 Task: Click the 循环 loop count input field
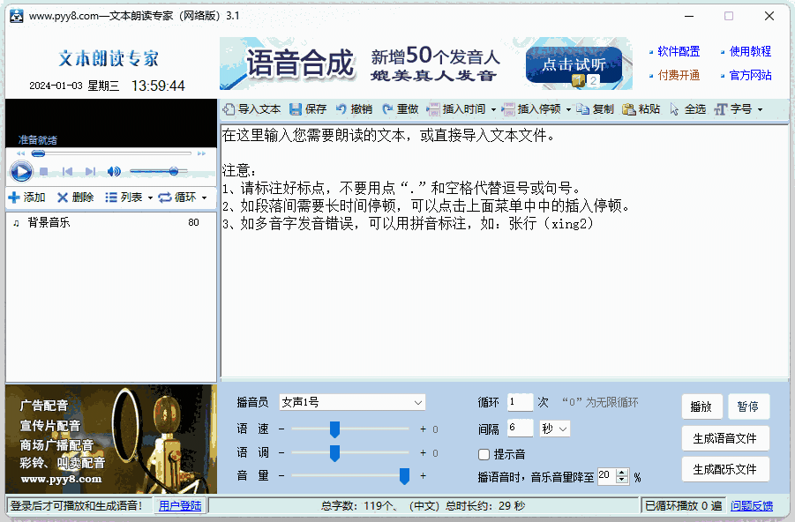click(520, 402)
